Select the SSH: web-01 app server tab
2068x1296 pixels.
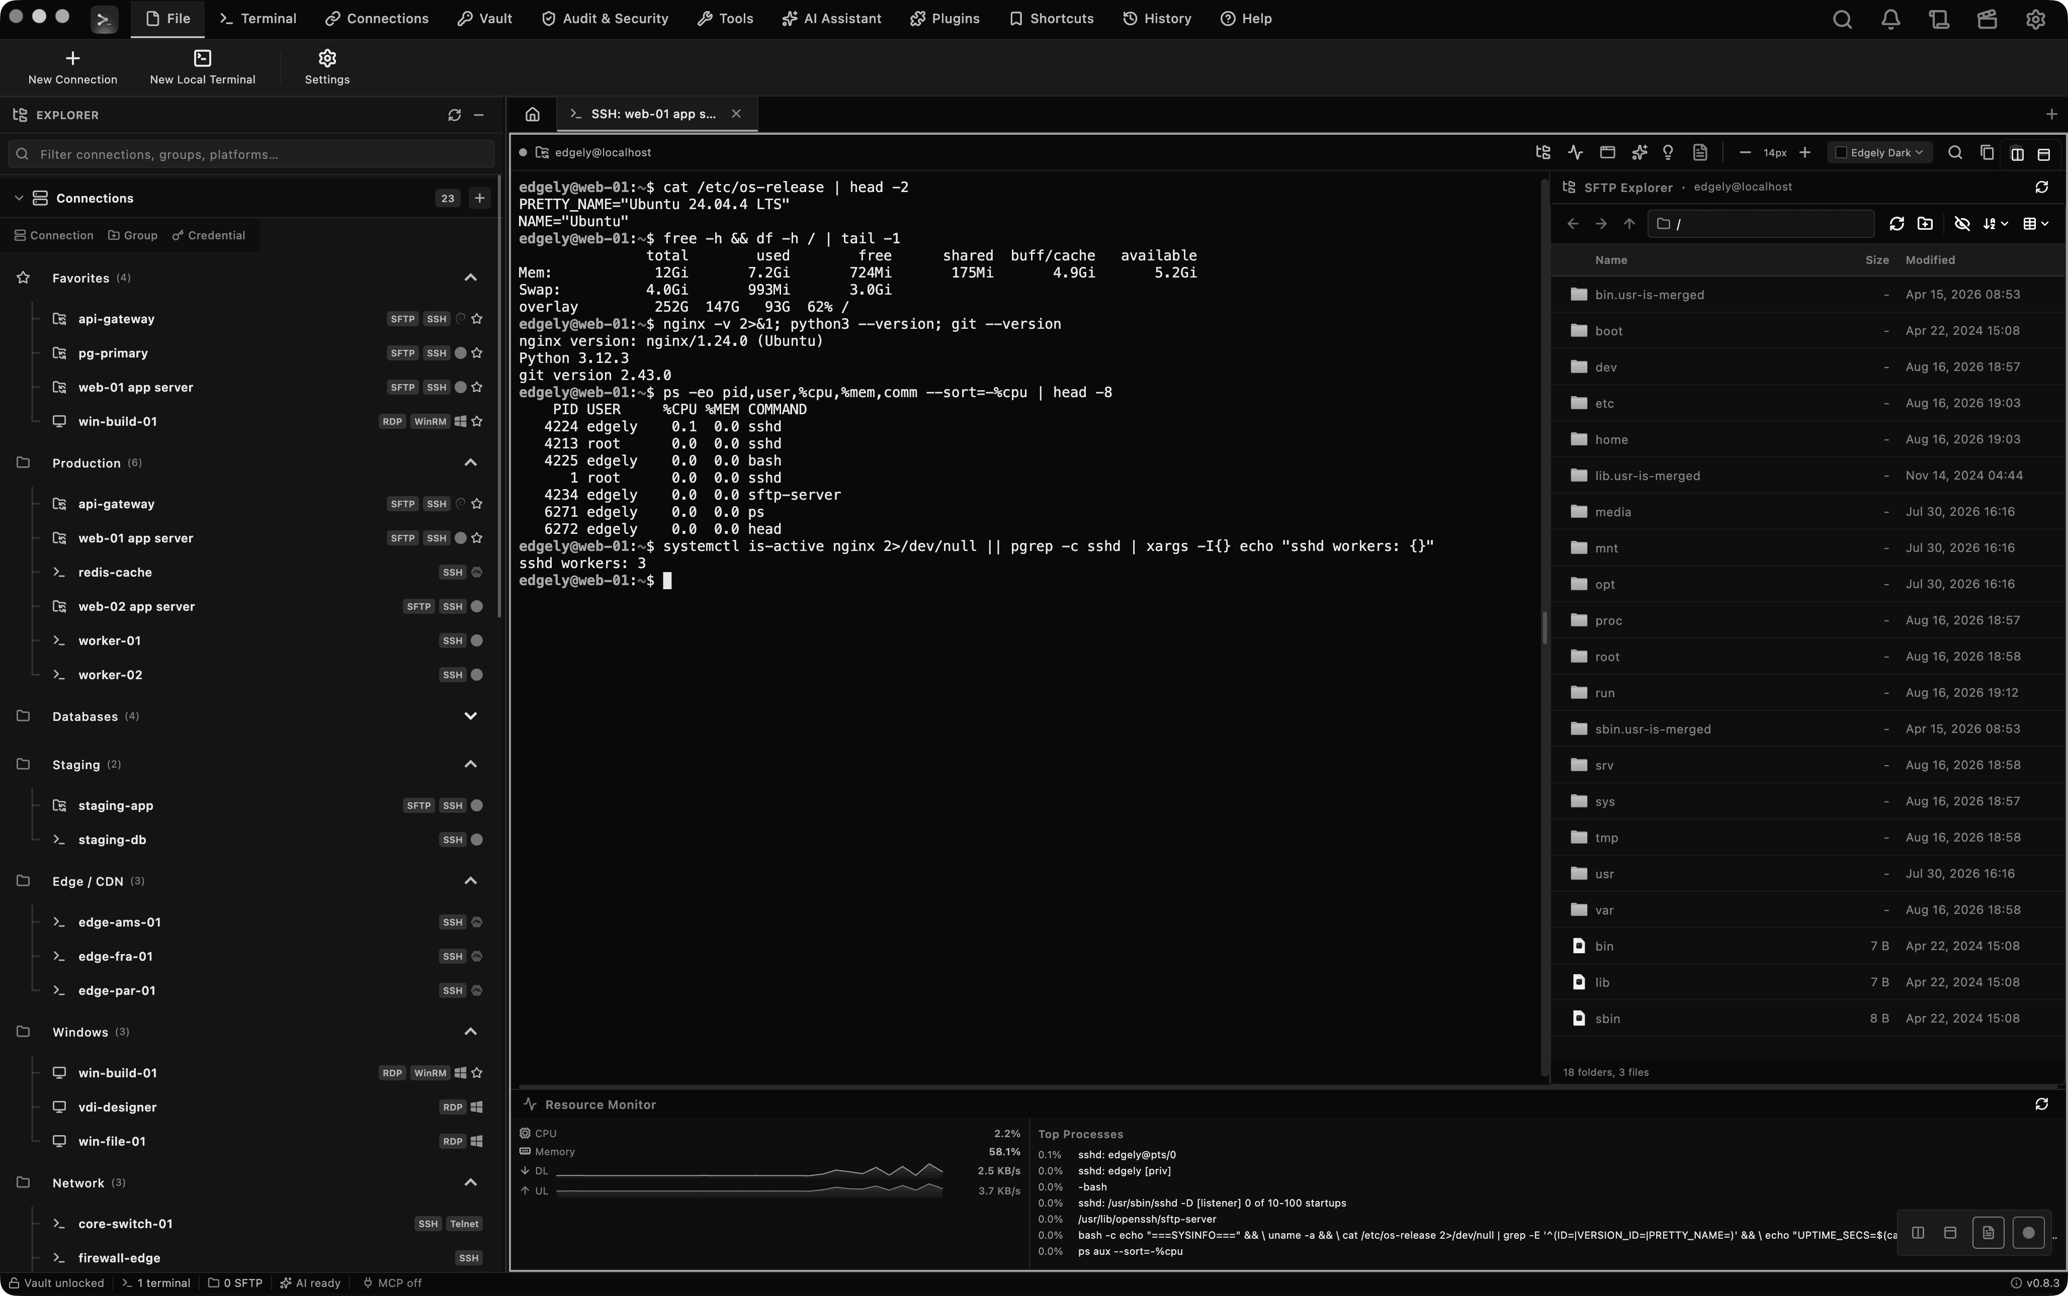point(657,114)
